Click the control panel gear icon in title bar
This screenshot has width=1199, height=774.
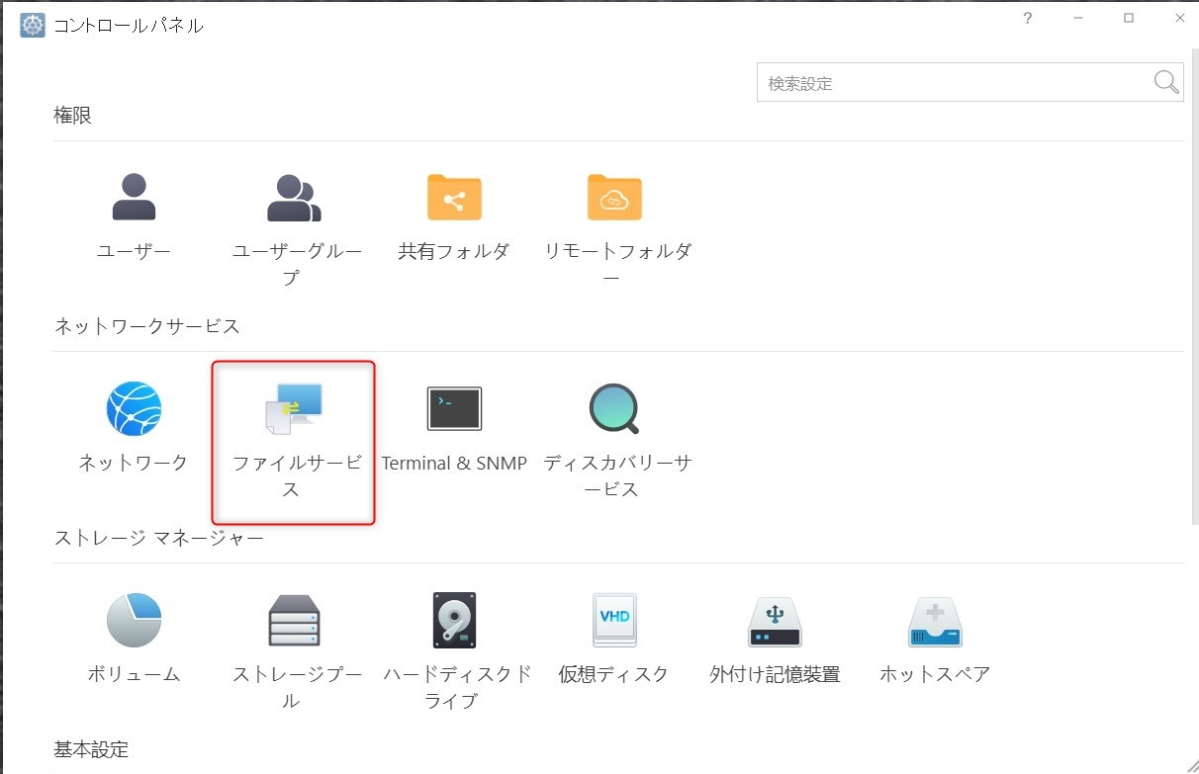click(33, 26)
